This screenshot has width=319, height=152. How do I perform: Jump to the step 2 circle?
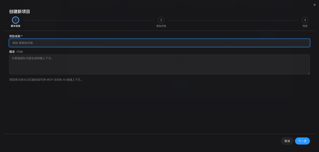(161, 20)
